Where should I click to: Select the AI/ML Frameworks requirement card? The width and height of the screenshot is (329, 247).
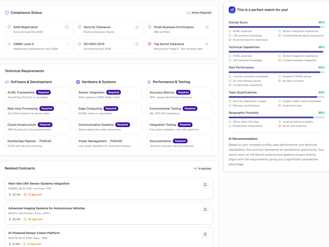pos(38,94)
